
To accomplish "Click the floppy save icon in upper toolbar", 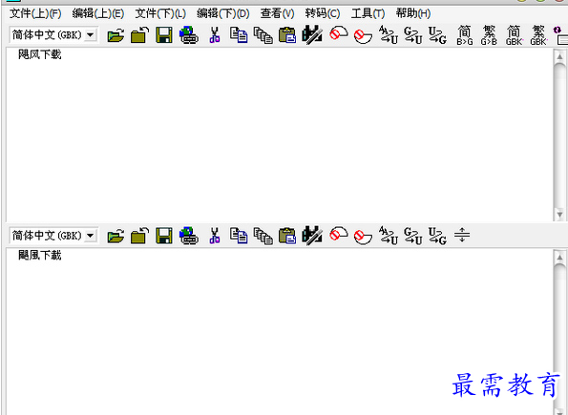I will (x=164, y=35).
